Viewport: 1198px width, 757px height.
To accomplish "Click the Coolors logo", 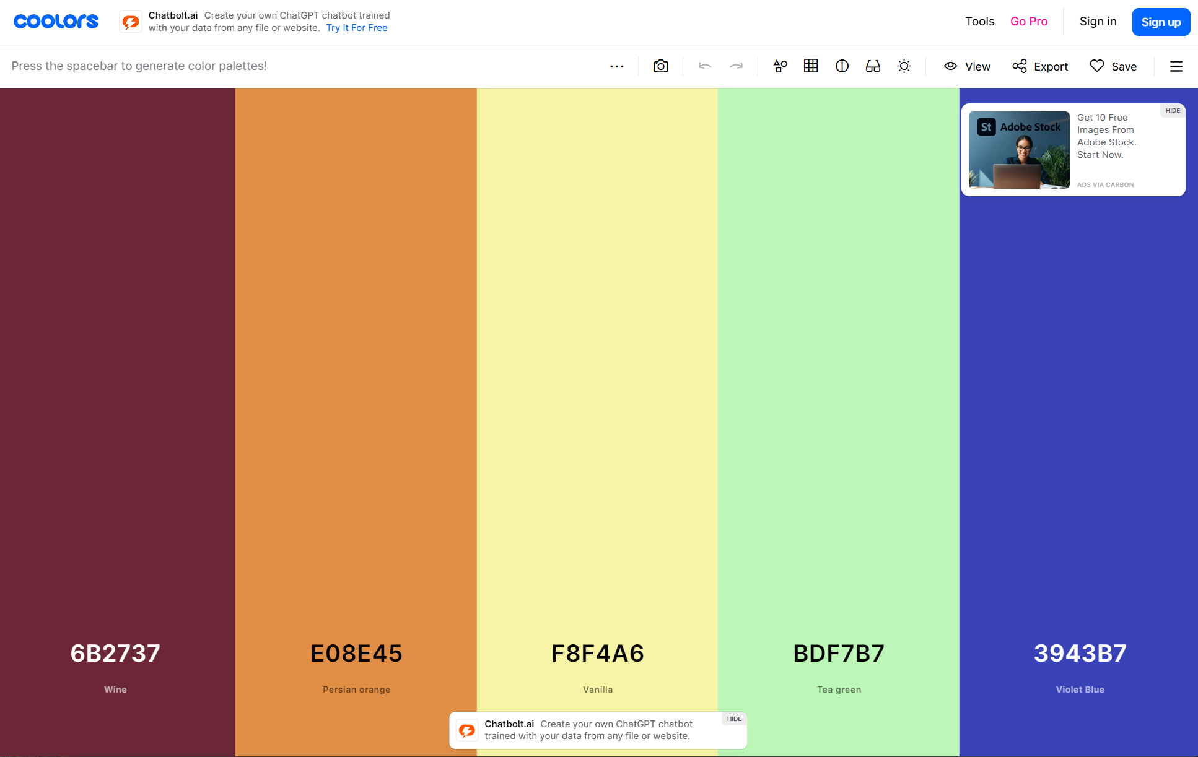I will (56, 22).
